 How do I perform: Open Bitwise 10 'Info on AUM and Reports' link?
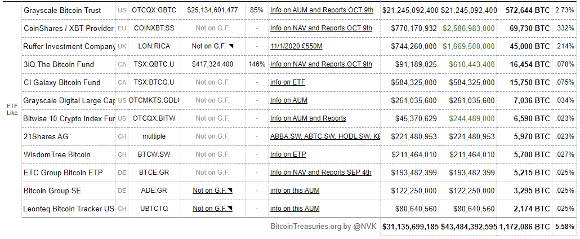pyautogui.click(x=308, y=118)
